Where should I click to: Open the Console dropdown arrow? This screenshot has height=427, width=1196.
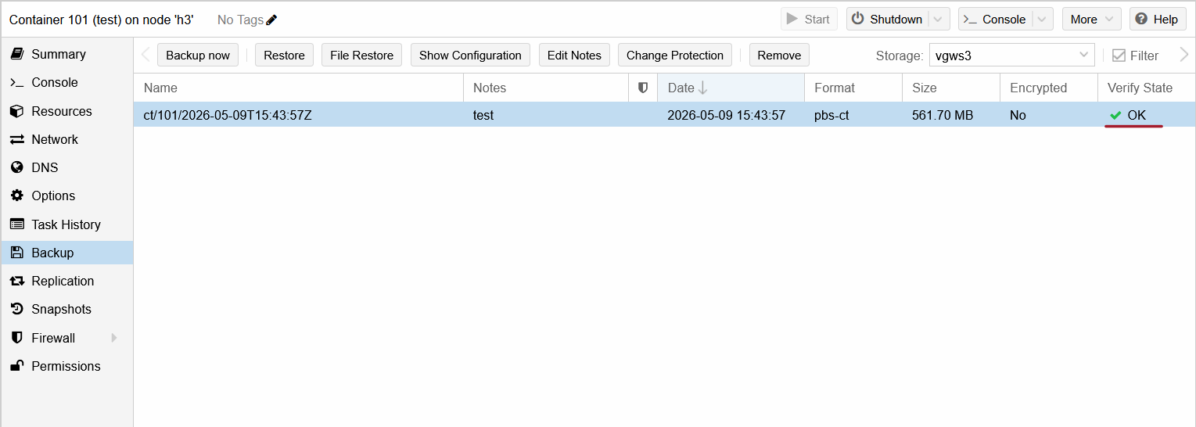[1043, 20]
